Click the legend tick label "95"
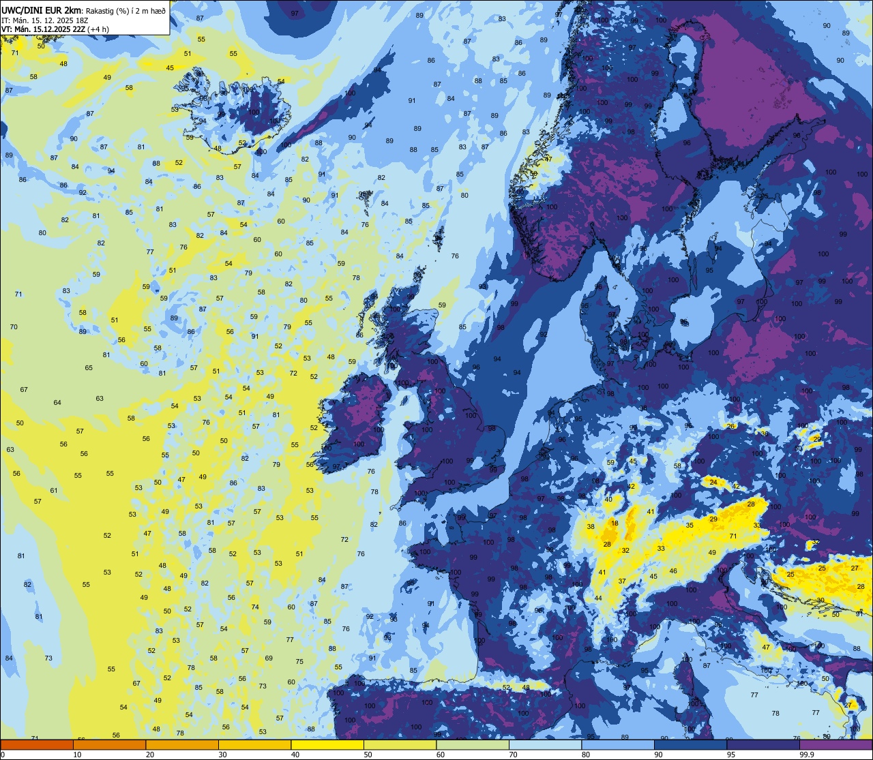Viewport: 873px width, 760px height. coord(731,755)
